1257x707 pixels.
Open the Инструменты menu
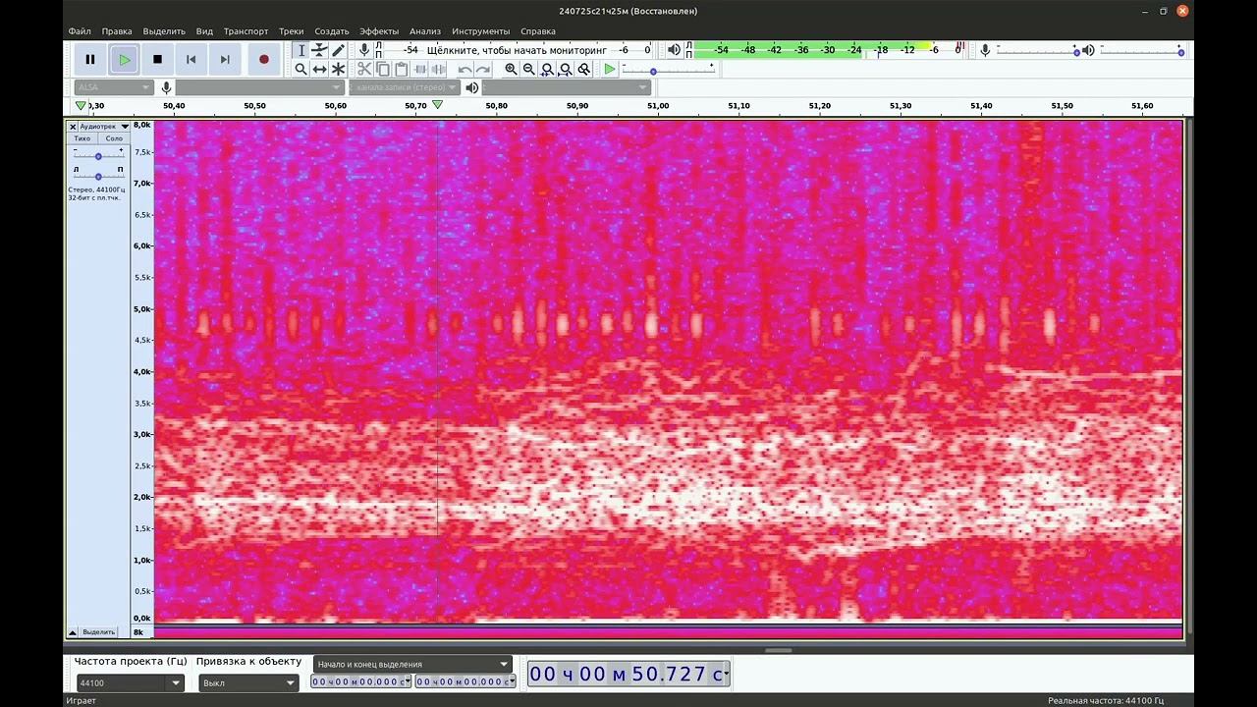click(481, 31)
